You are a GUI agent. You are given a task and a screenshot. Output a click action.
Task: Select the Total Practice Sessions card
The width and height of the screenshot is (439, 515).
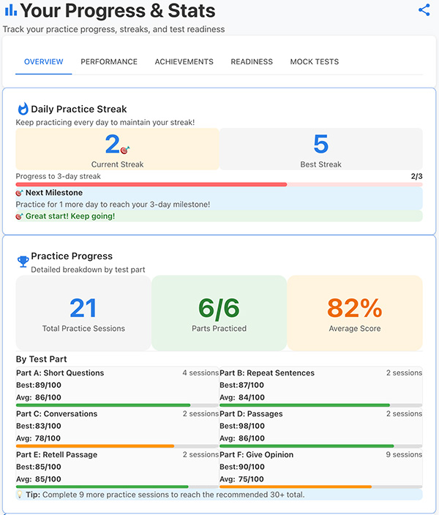tap(83, 313)
